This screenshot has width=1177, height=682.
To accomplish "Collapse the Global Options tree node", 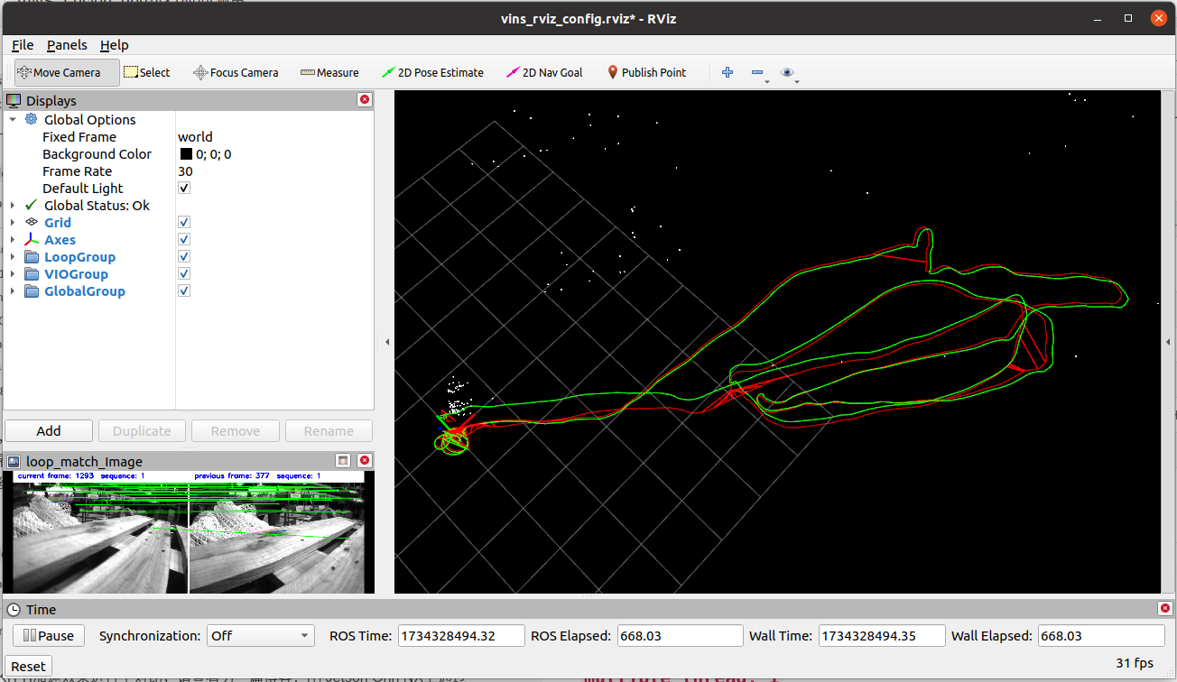I will click(x=13, y=119).
